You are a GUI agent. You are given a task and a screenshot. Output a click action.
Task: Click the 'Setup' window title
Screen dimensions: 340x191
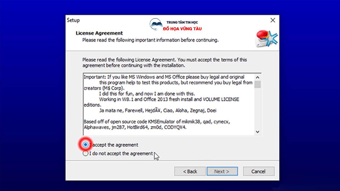click(73, 20)
